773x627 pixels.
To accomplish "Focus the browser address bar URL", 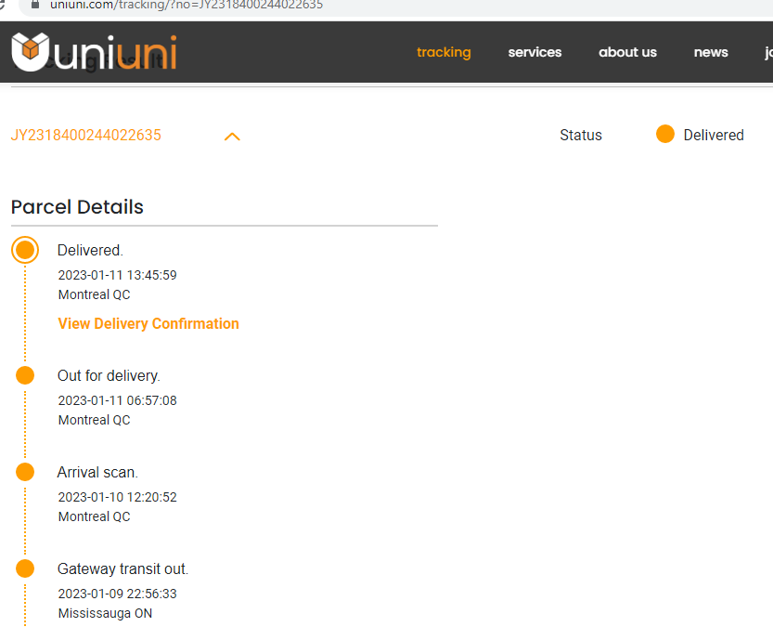I will [x=186, y=5].
